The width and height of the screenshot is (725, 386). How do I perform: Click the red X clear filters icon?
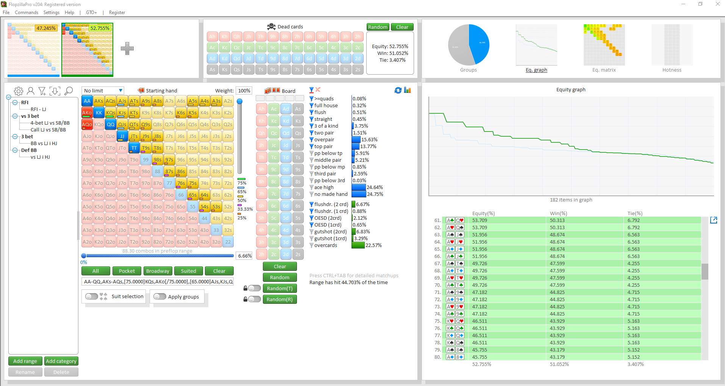click(318, 90)
